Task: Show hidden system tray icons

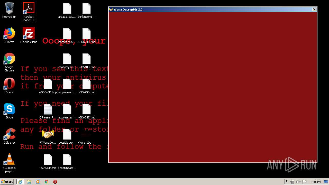Action: click(287, 182)
